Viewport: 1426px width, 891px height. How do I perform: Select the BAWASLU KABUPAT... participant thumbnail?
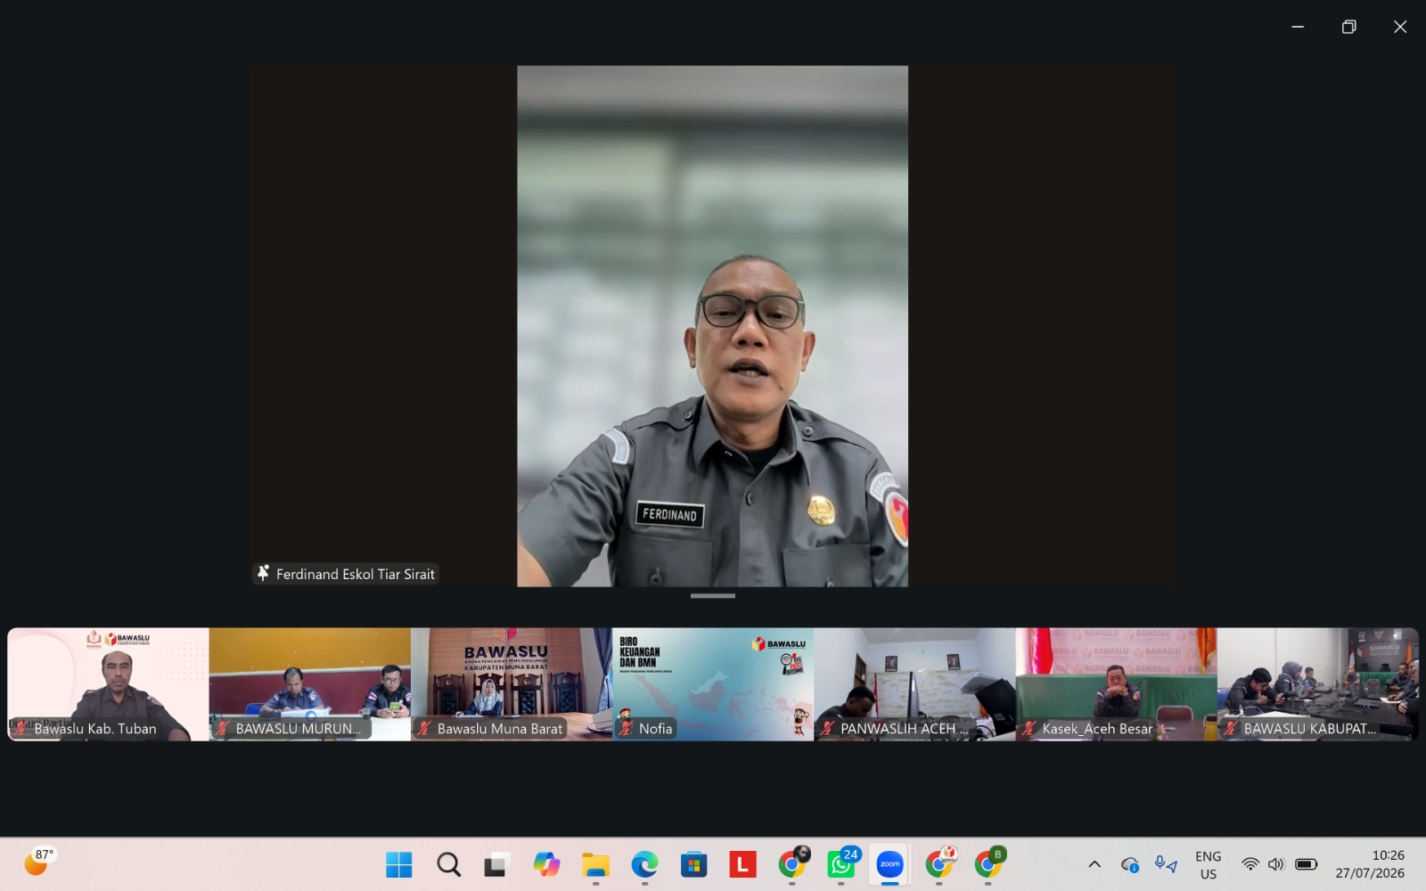tap(1318, 684)
